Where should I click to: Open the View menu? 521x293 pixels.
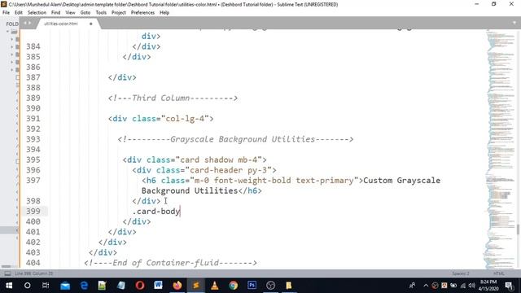(70, 13)
